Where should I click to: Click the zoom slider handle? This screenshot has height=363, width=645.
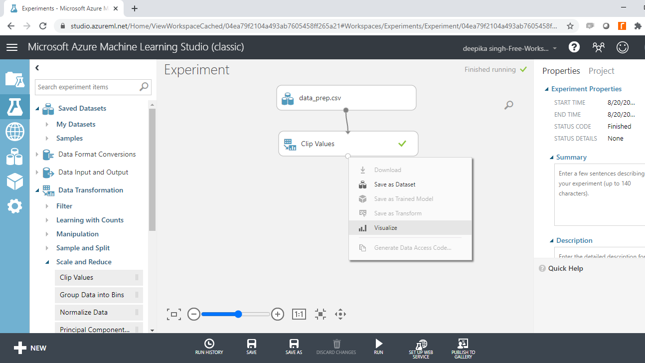(238, 314)
